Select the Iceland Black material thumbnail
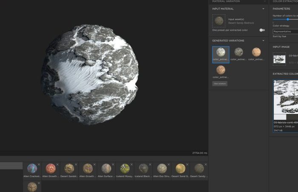The width and height of the screenshot is (298, 192). point(143,169)
